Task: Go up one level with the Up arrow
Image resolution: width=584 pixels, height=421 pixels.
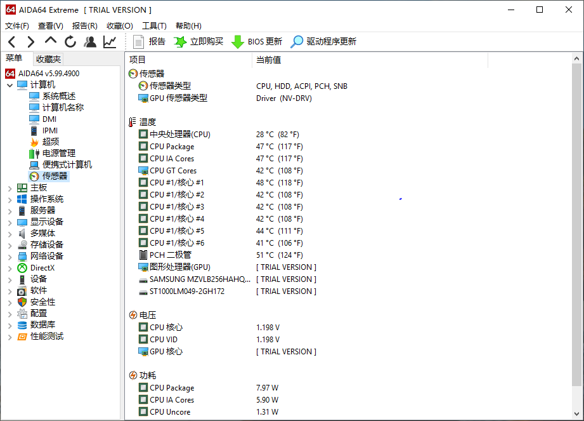Action: click(51, 41)
